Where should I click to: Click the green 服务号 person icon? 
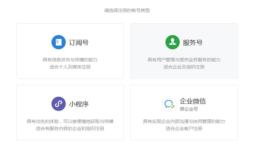pos(173,42)
